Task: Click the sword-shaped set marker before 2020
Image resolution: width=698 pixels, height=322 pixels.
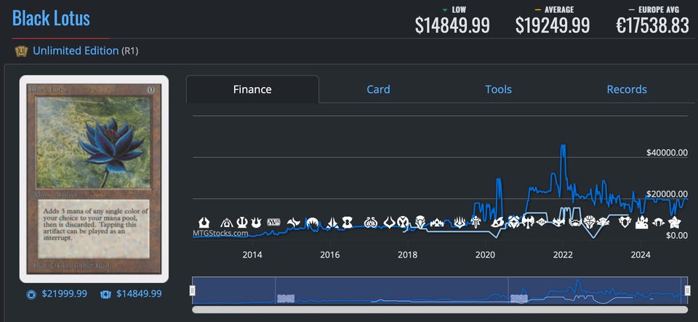Action: click(476, 223)
